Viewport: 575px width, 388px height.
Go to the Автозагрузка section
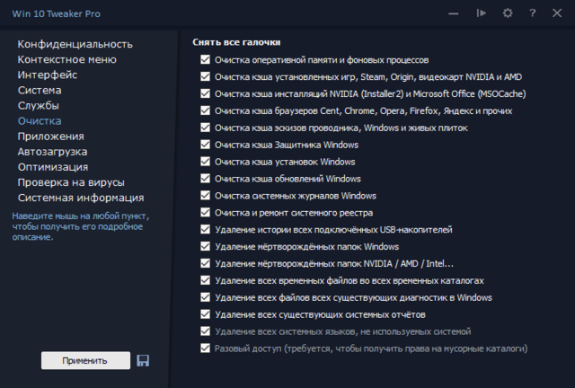pyautogui.click(x=52, y=151)
